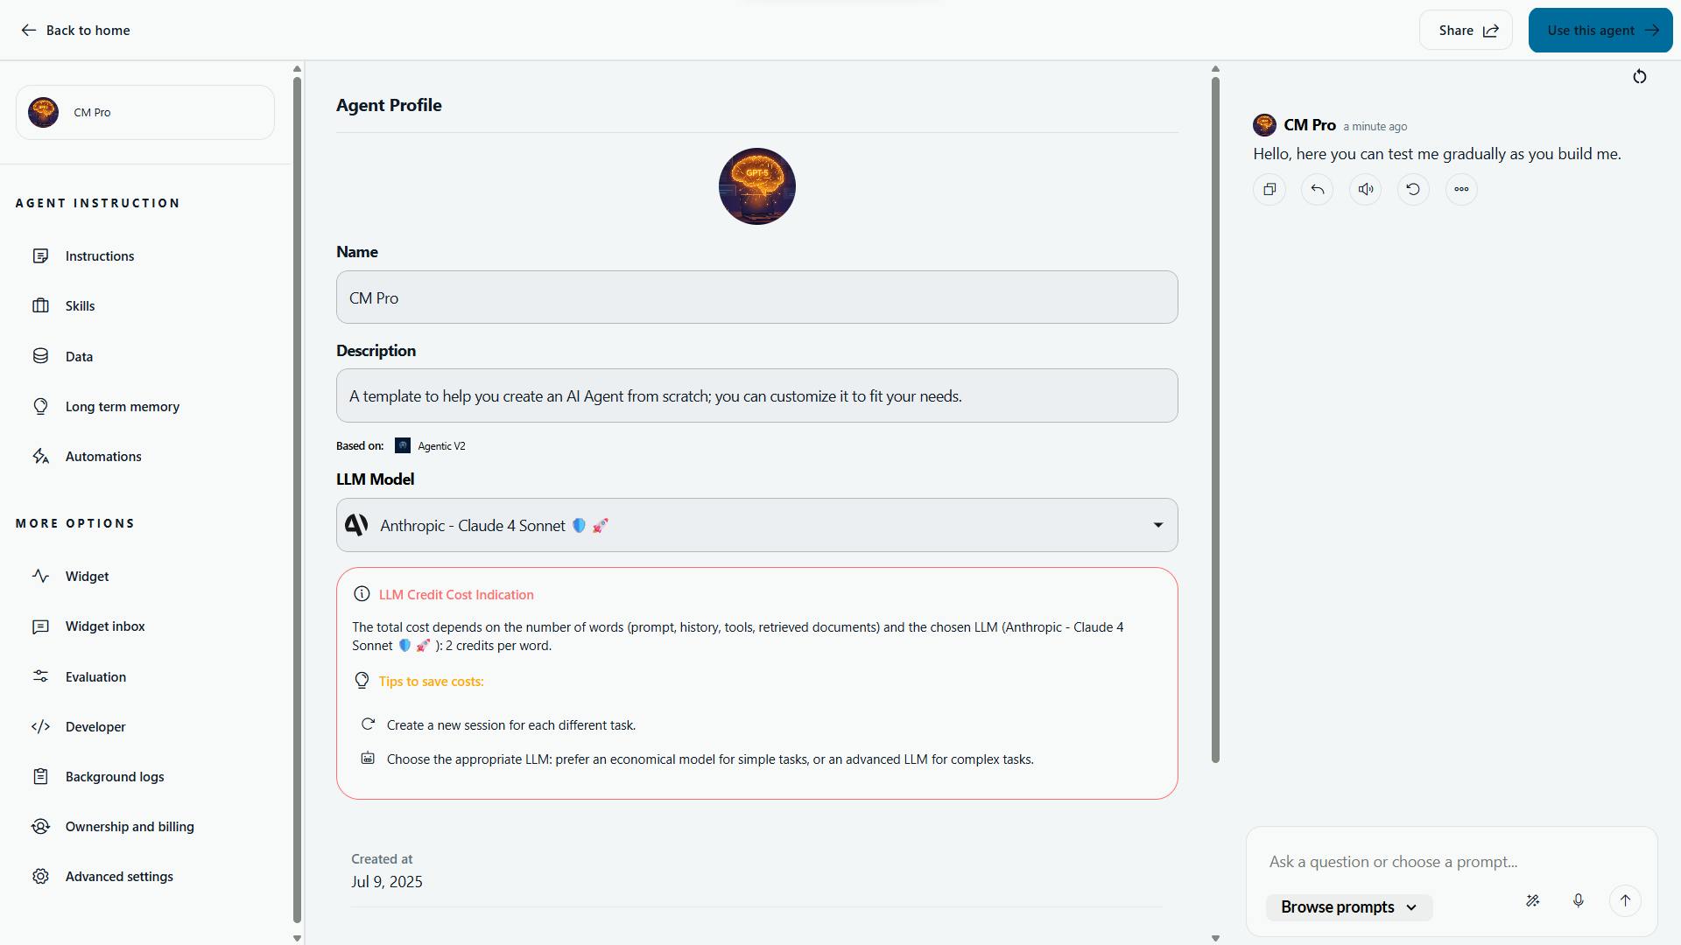
Task: Select Advanced settings in sidebar
Action: [x=119, y=877]
